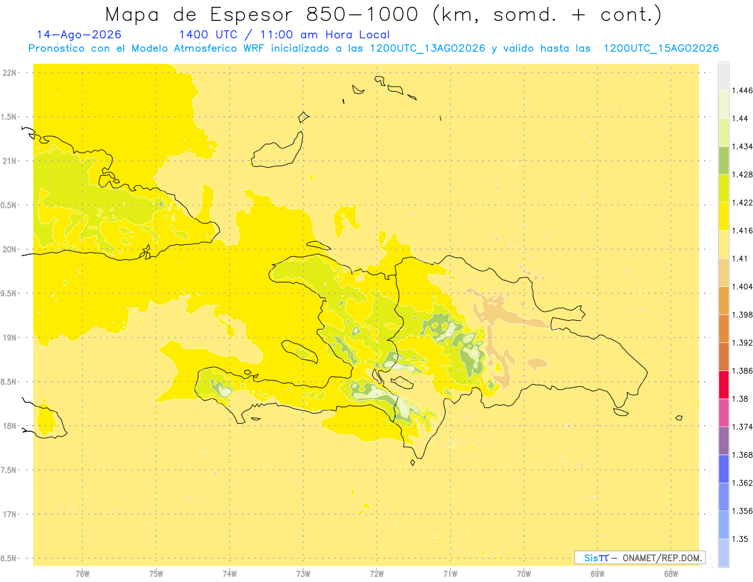Click the colorbar value 1.404
Image resolution: width=753 pixels, height=582 pixels.
[x=743, y=286]
